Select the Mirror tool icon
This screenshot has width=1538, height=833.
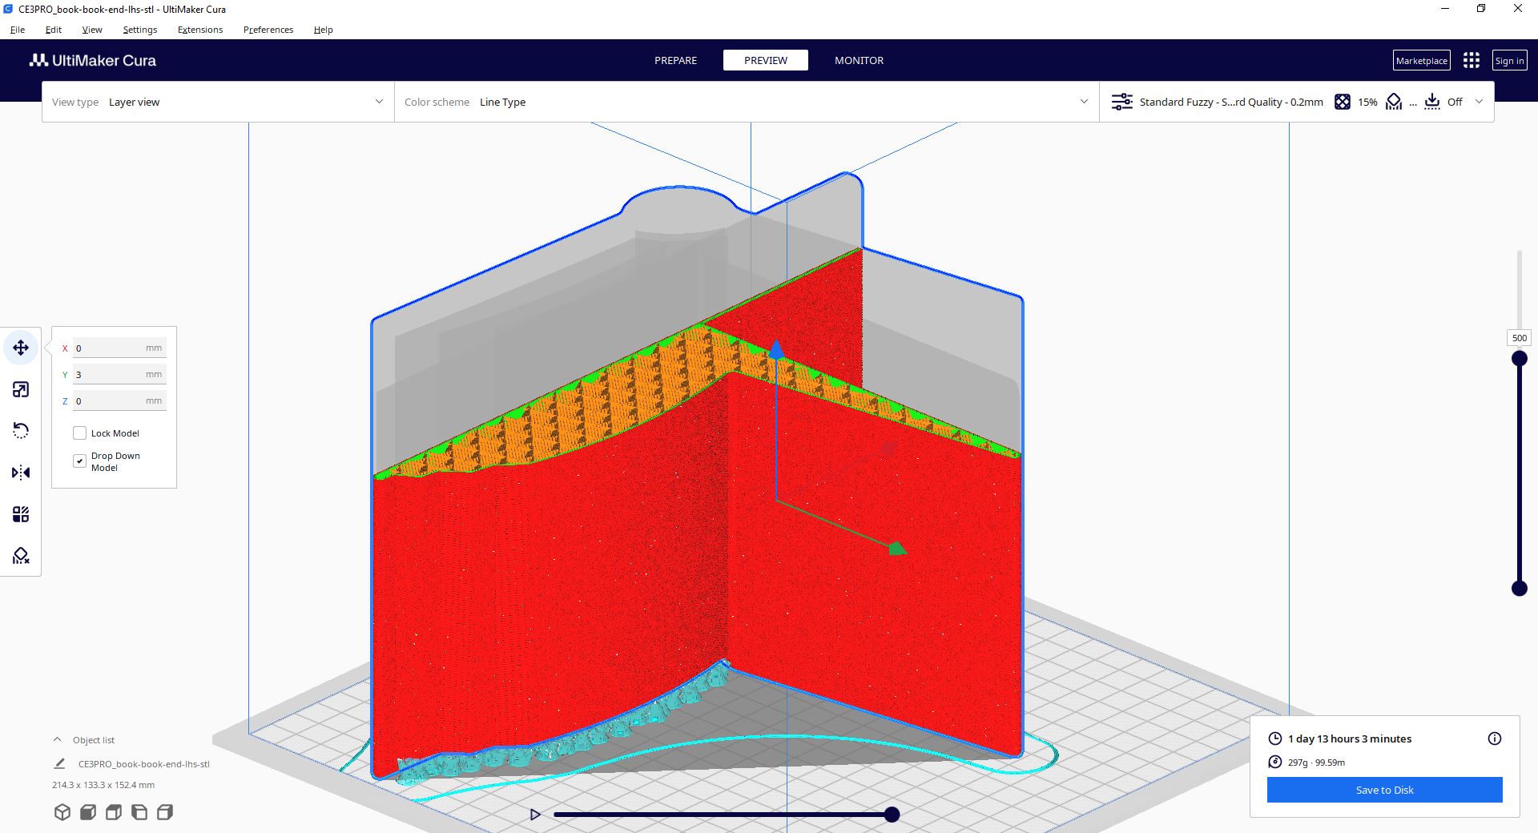click(21, 473)
